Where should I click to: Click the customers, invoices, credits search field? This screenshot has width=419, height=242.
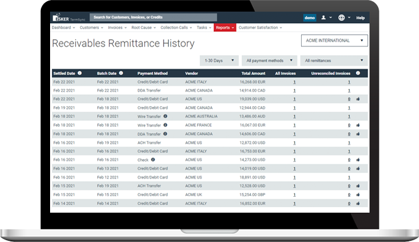tap(153, 17)
